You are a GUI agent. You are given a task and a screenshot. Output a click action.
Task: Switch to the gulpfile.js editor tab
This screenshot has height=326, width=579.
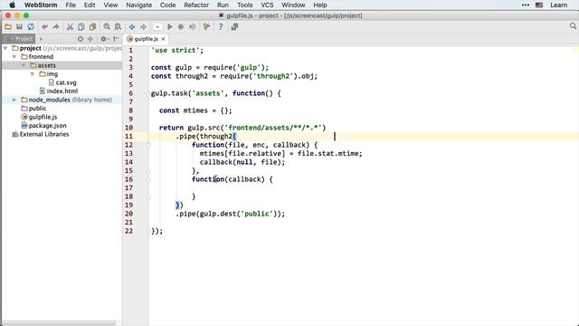coord(146,39)
